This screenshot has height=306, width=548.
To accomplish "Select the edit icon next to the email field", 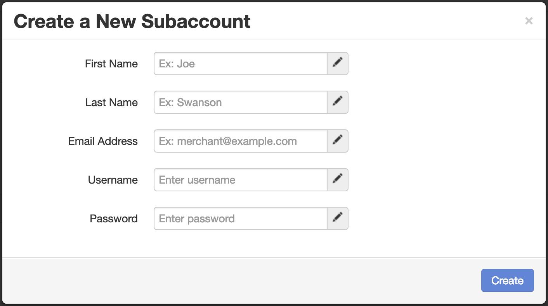I will (x=337, y=141).
